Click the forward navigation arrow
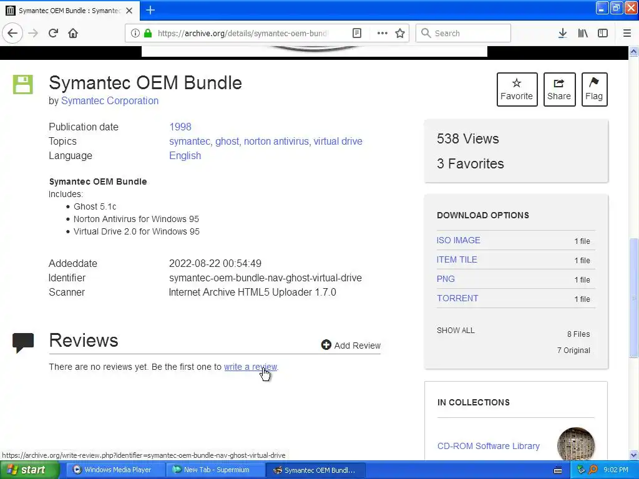639x479 pixels. click(33, 34)
